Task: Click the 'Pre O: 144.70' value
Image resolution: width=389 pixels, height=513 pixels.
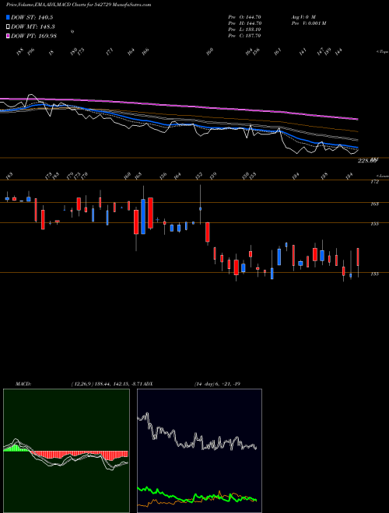Action: coord(244,17)
